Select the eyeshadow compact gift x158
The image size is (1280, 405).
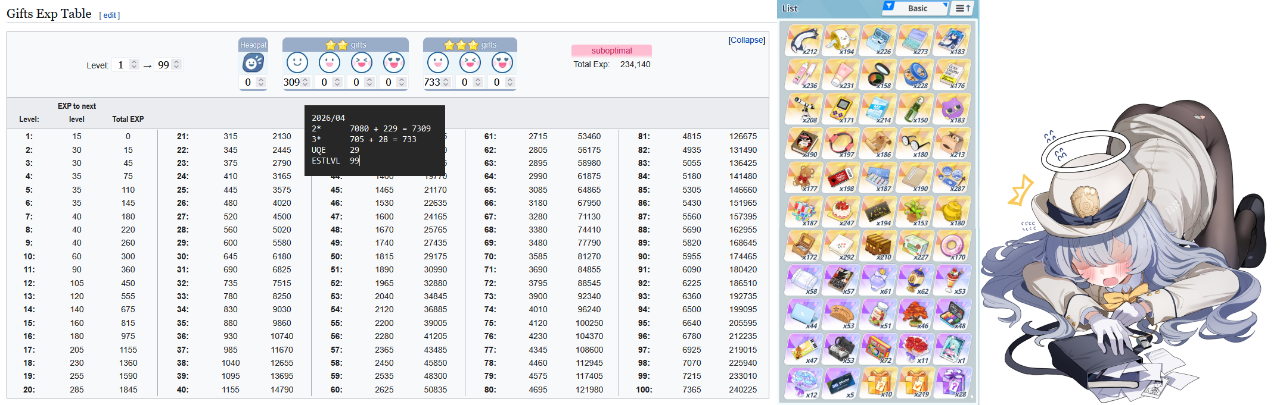pos(878,75)
